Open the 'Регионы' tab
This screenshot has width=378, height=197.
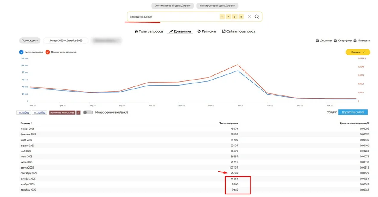click(207, 31)
